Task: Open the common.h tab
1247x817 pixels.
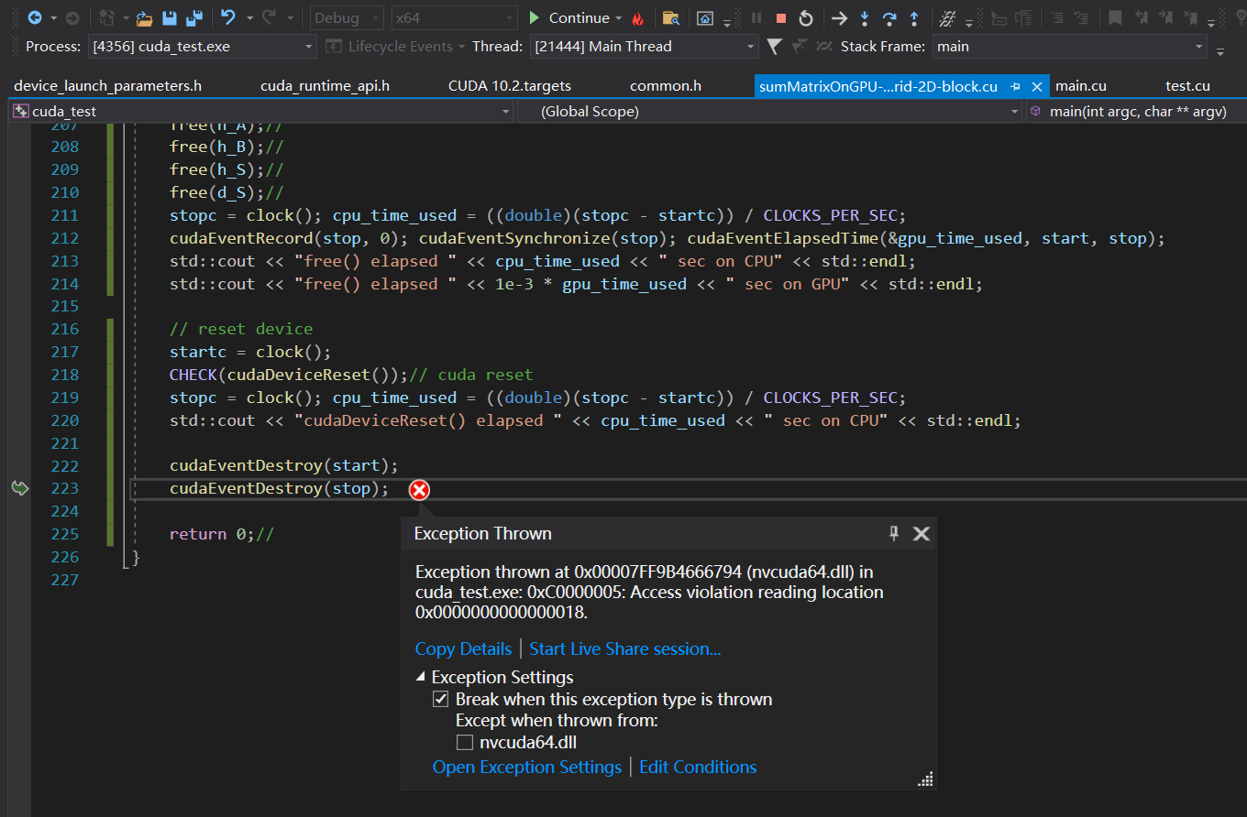Action: click(665, 86)
